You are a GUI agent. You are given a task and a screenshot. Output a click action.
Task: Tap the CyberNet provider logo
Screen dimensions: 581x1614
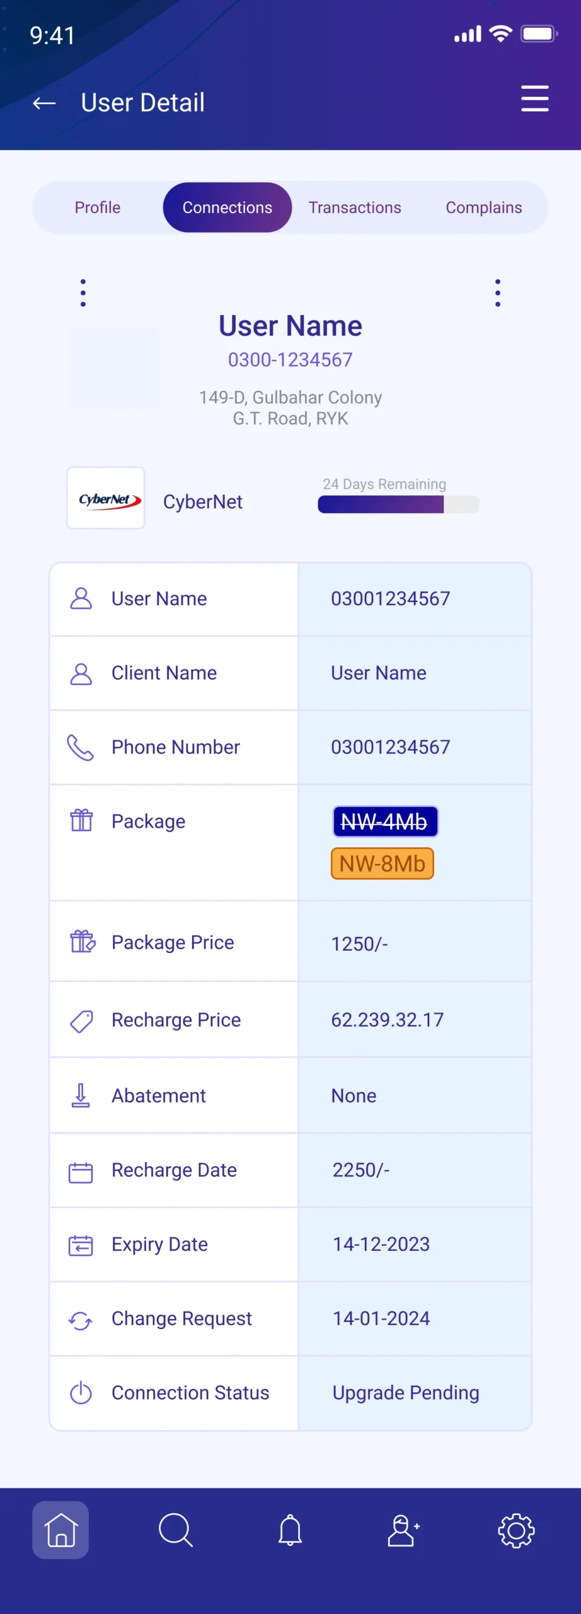click(106, 498)
